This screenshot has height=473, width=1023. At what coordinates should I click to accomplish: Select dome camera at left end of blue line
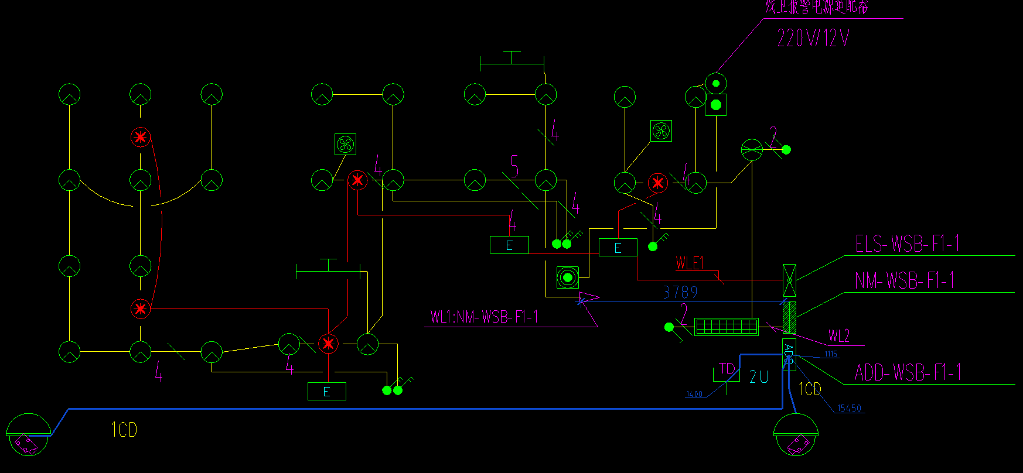(28, 435)
